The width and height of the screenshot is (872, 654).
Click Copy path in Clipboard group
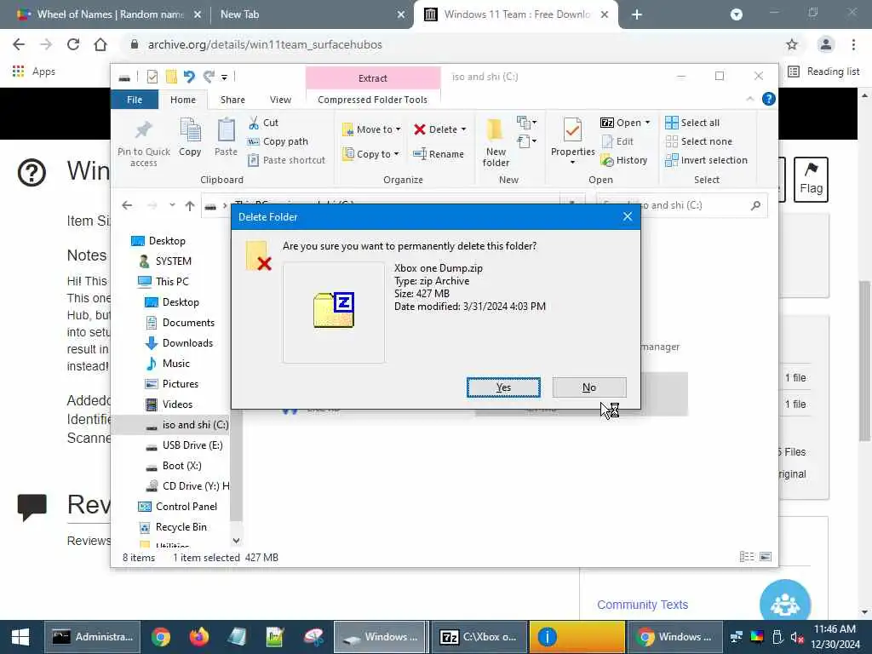[x=278, y=141]
